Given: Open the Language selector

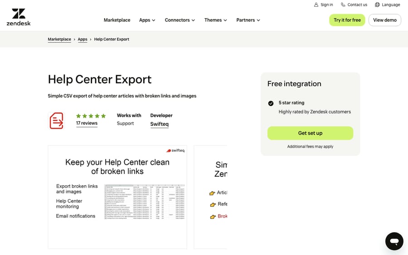Looking at the screenshot, I should coord(388,5).
